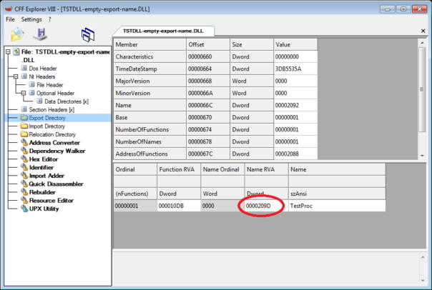Click the file root node icon

click(x=16, y=51)
